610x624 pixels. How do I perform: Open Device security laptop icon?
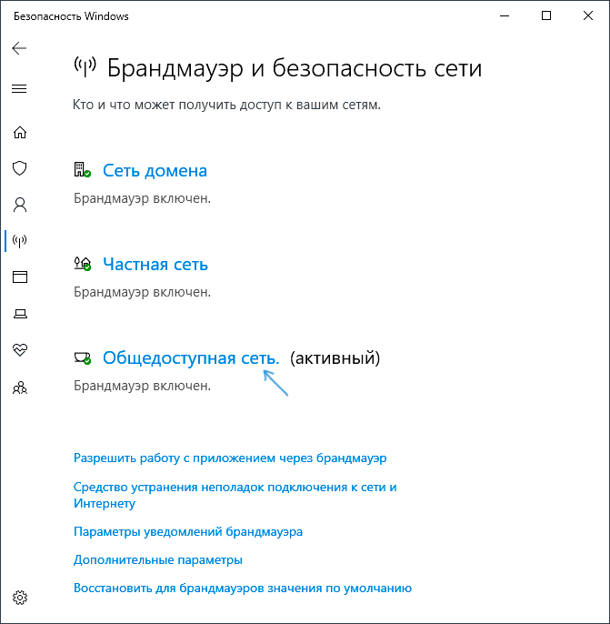point(20,314)
